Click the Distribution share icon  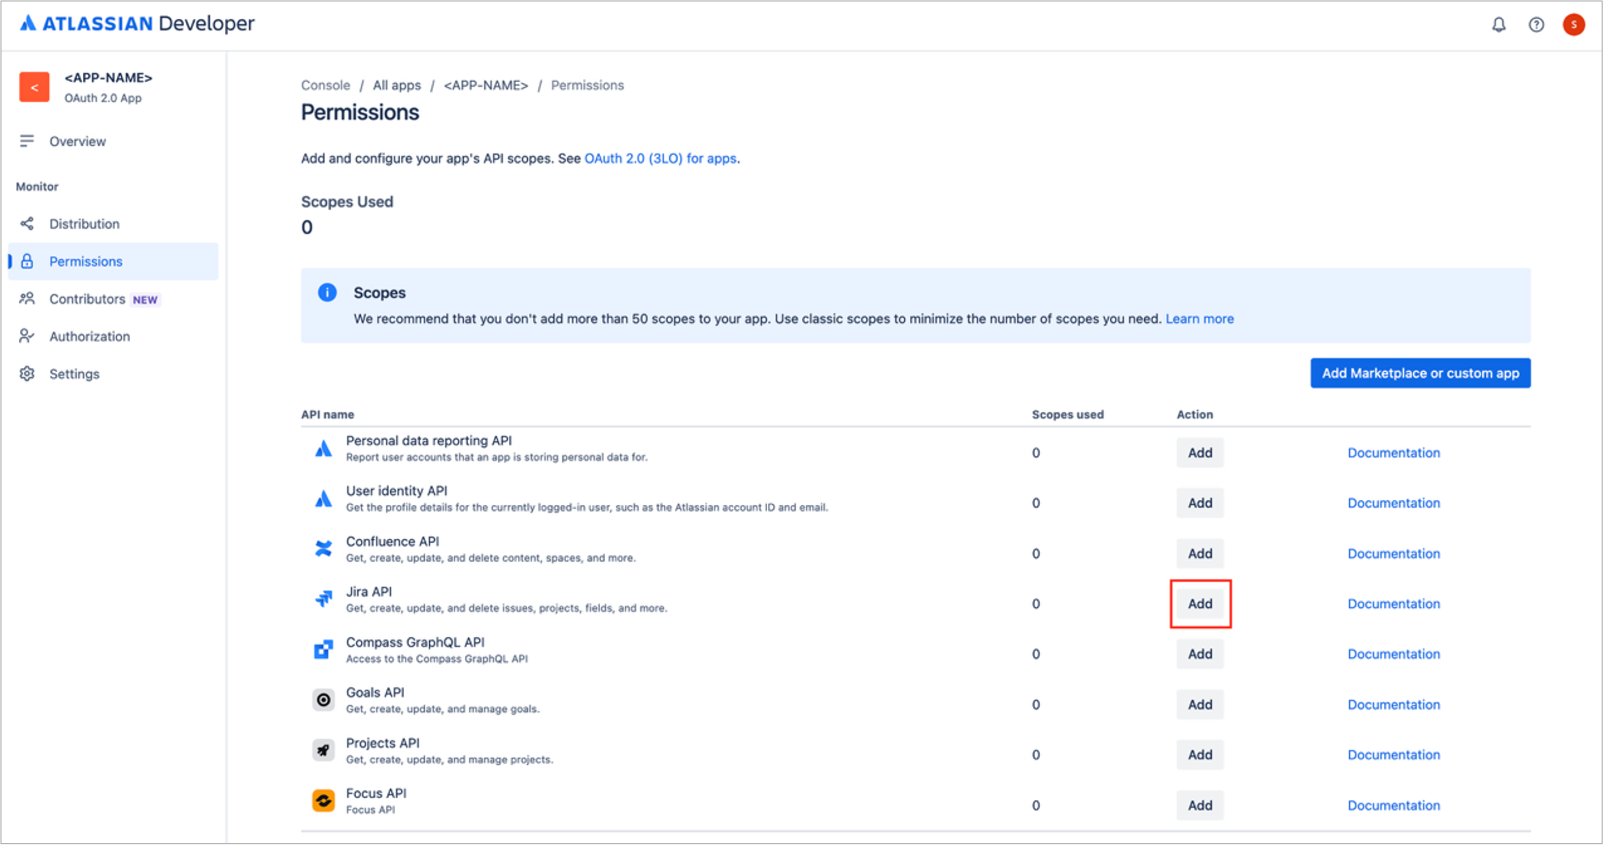pyautogui.click(x=27, y=224)
